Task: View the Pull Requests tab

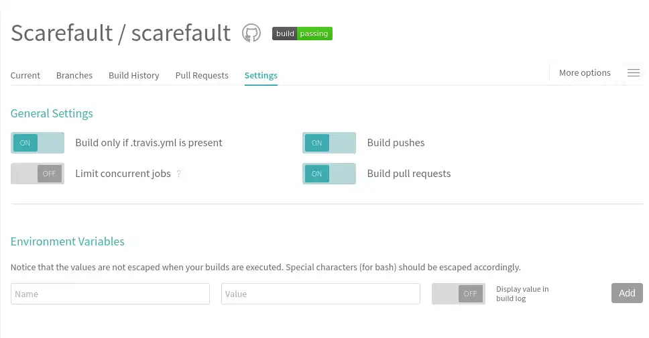Action: 202,76
